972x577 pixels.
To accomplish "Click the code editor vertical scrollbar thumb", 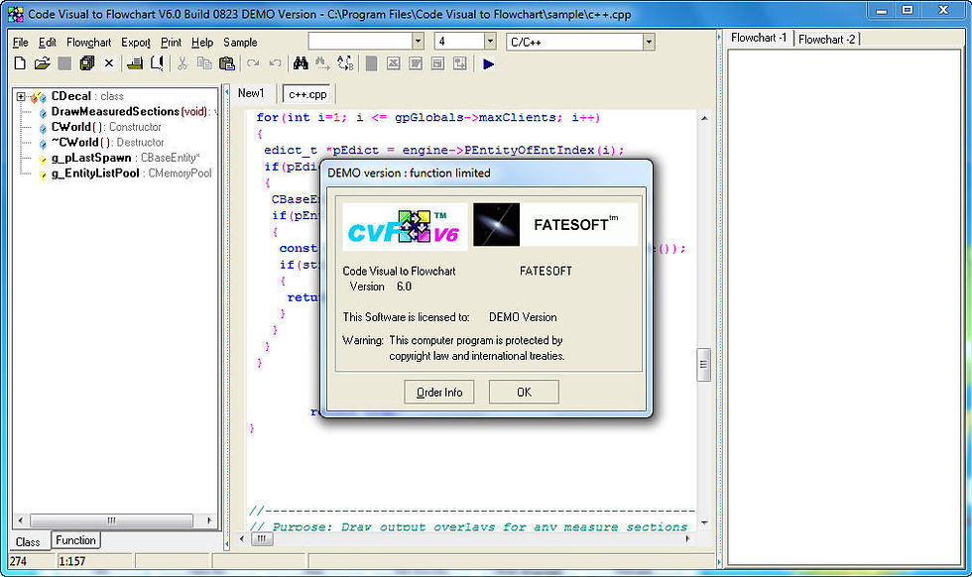I will point(703,365).
